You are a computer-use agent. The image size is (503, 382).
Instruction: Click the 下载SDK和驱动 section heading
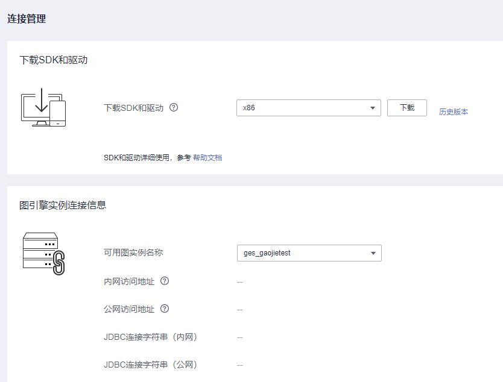[x=54, y=60]
